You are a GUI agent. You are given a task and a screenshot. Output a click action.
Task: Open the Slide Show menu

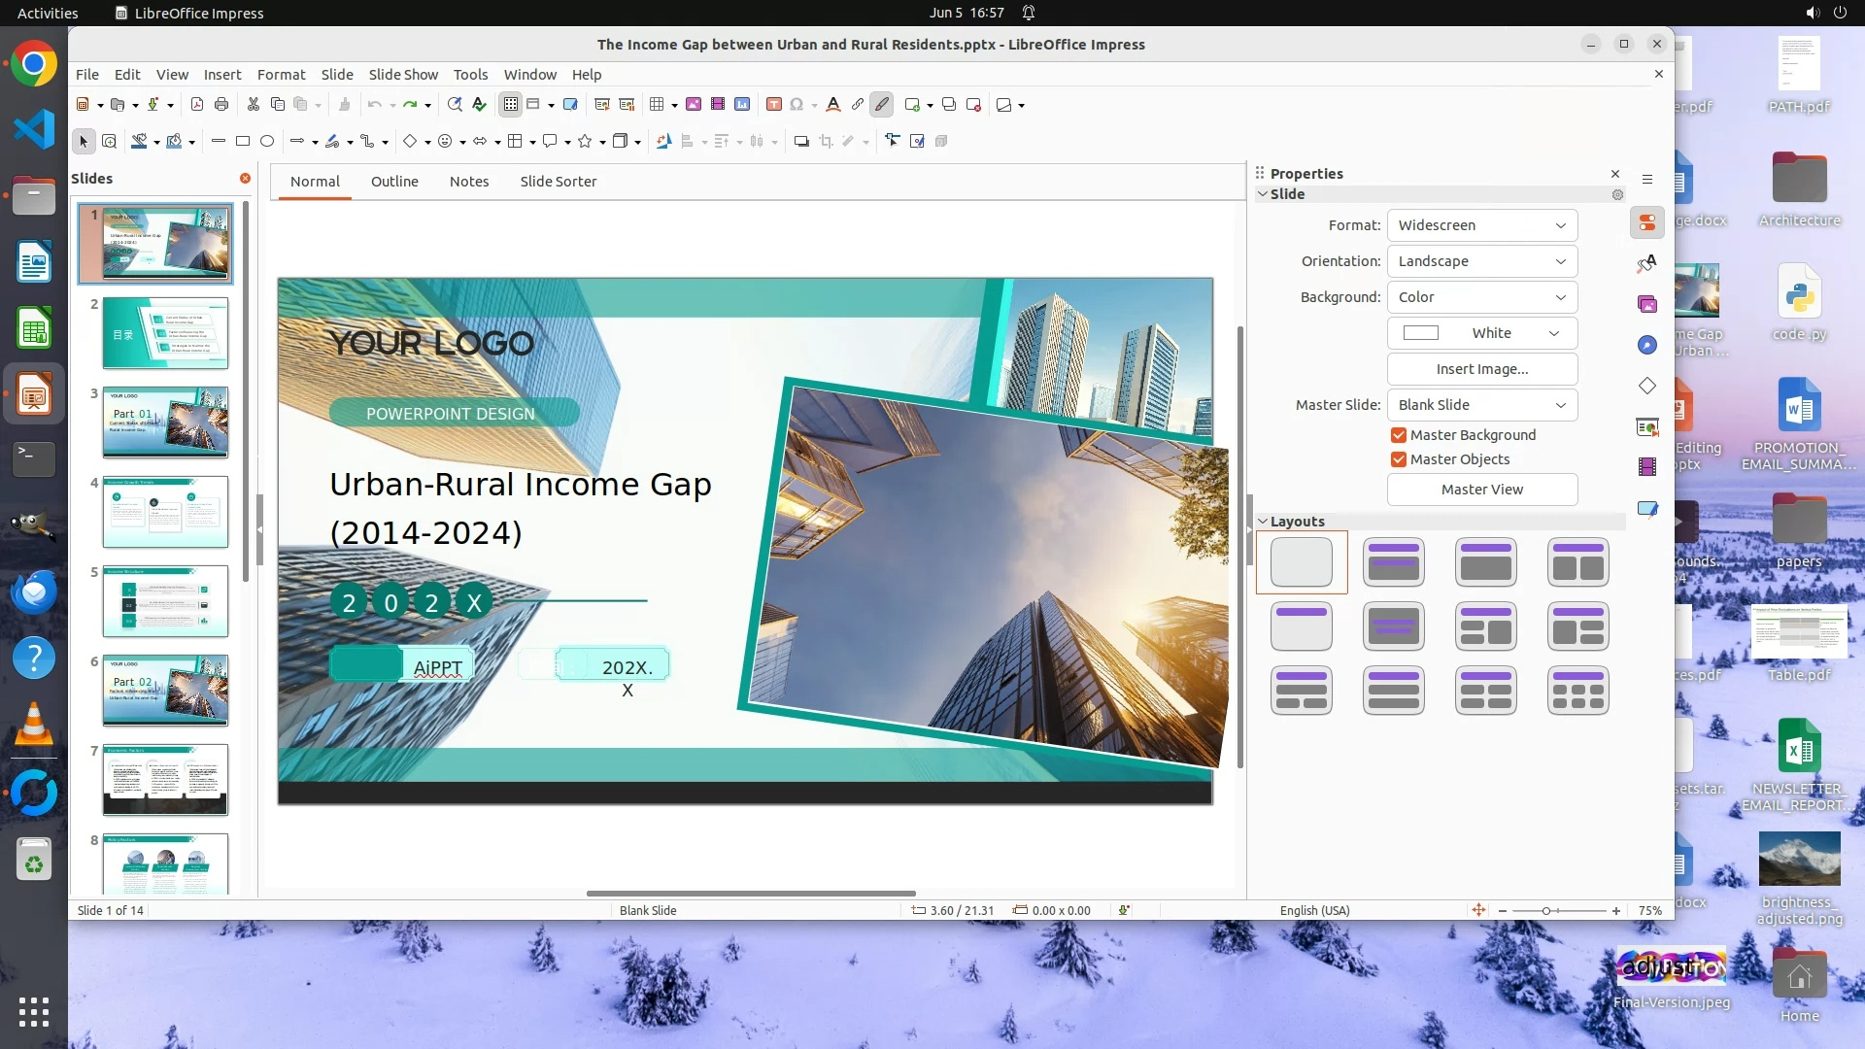[403, 75]
